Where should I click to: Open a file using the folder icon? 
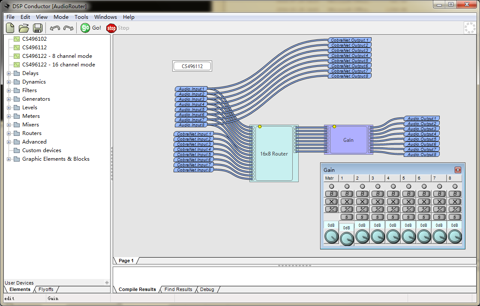pos(24,28)
